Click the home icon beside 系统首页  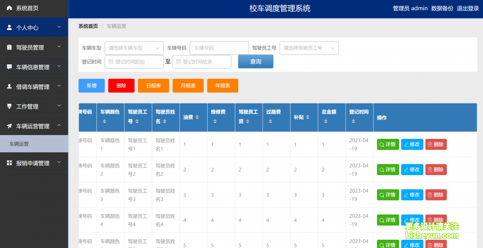(9, 8)
